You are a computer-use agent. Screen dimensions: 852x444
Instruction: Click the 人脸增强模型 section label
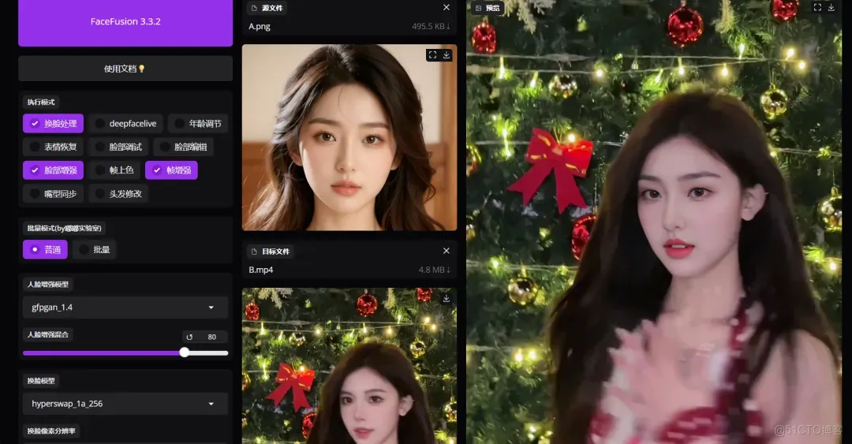[x=48, y=284]
